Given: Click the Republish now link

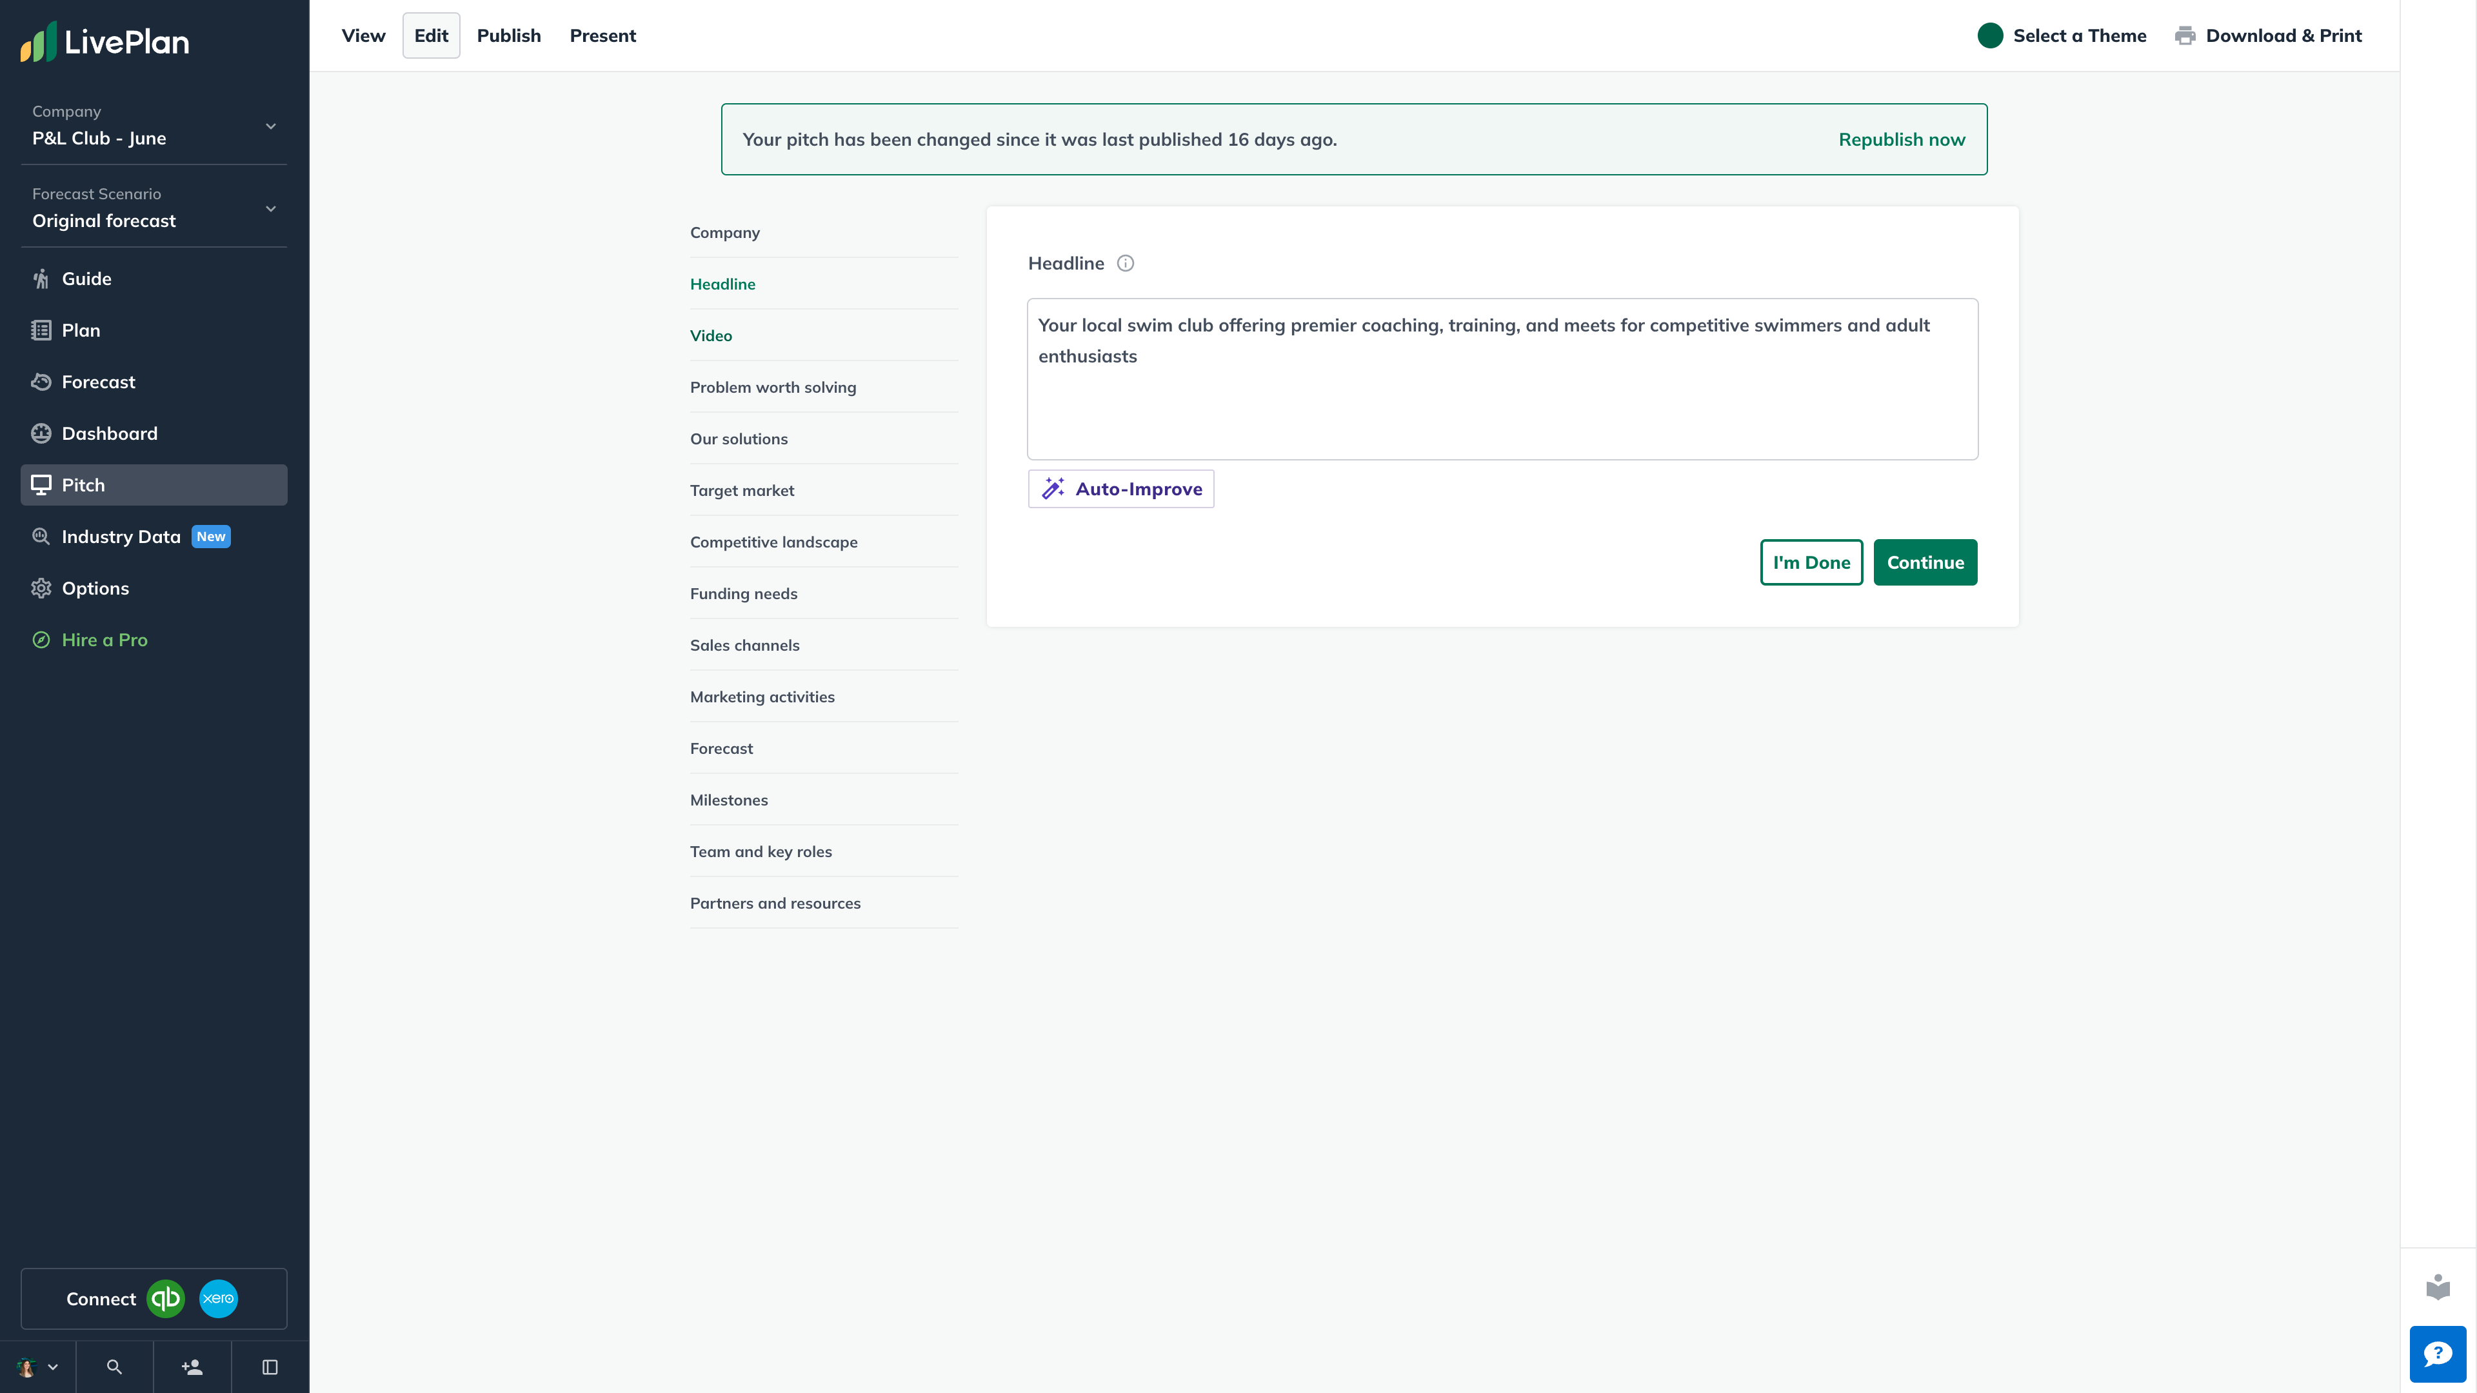Looking at the screenshot, I should click(1901, 139).
